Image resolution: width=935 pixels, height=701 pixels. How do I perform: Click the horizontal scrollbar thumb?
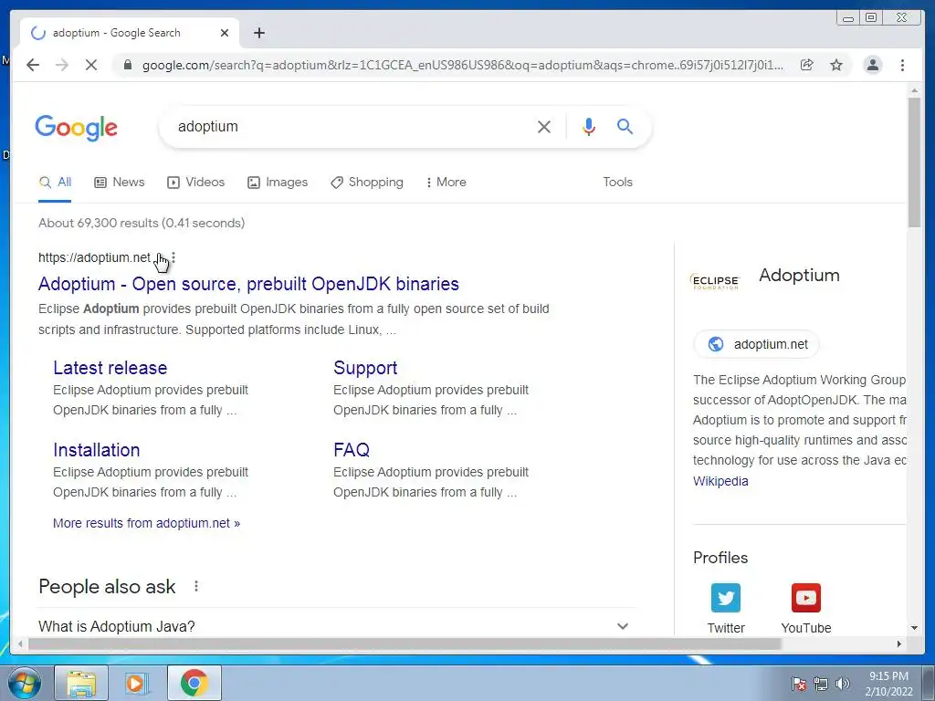tap(404, 644)
